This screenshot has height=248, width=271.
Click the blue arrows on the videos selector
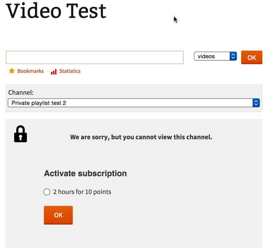(233, 56)
